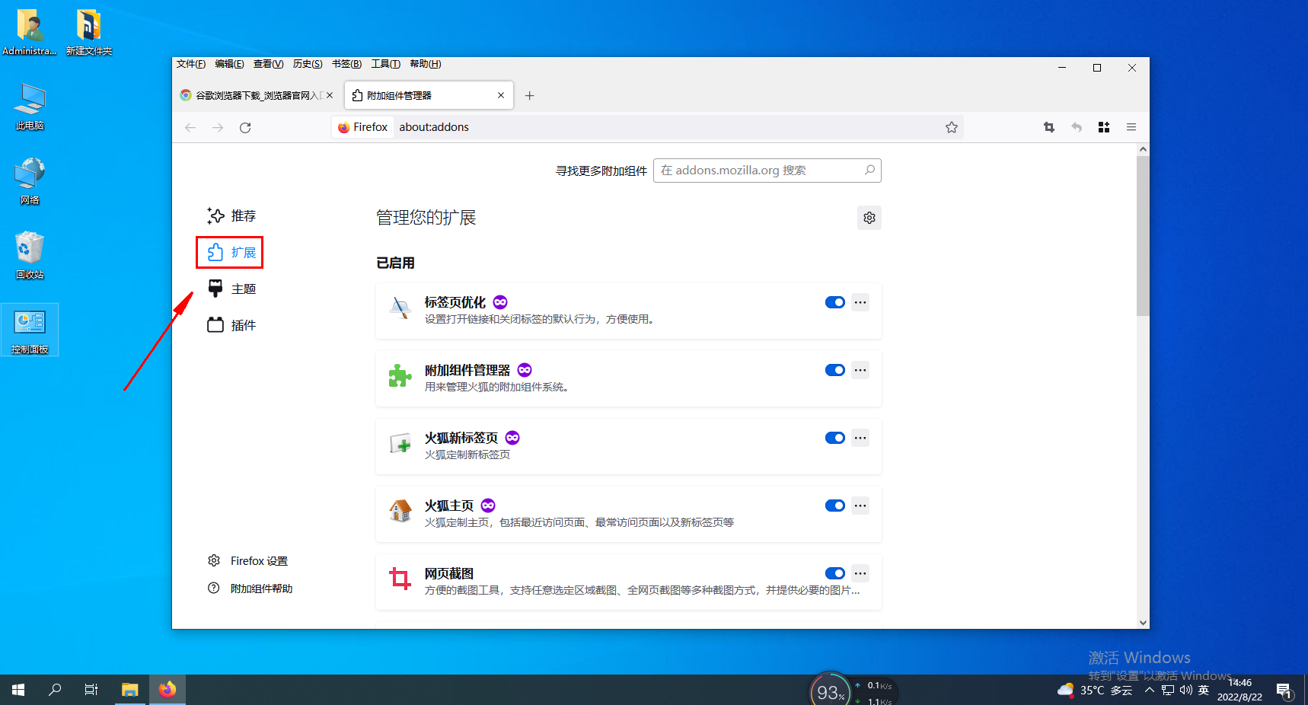Click the search magnifier in addons search box
The width and height of the screenshot is (1308, 705).
pyautogui.click(x=869, y=170)
